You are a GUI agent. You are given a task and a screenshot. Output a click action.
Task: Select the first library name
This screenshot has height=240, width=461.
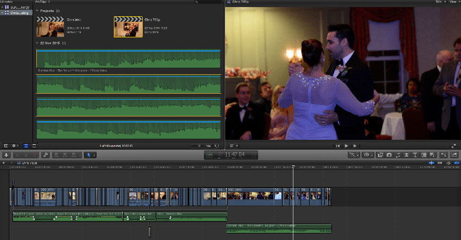click(20, 7)
